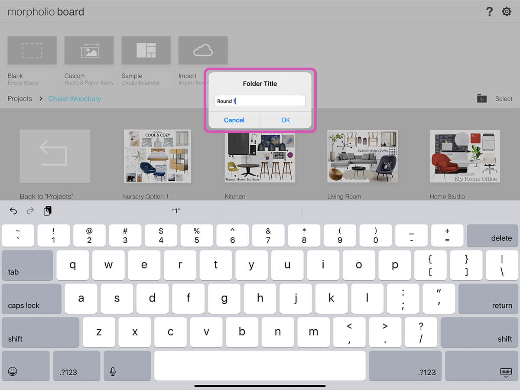520x390 pixels.
Task: Open the settings gear icon
Action: pyautogui.click(x=507, y=12)
